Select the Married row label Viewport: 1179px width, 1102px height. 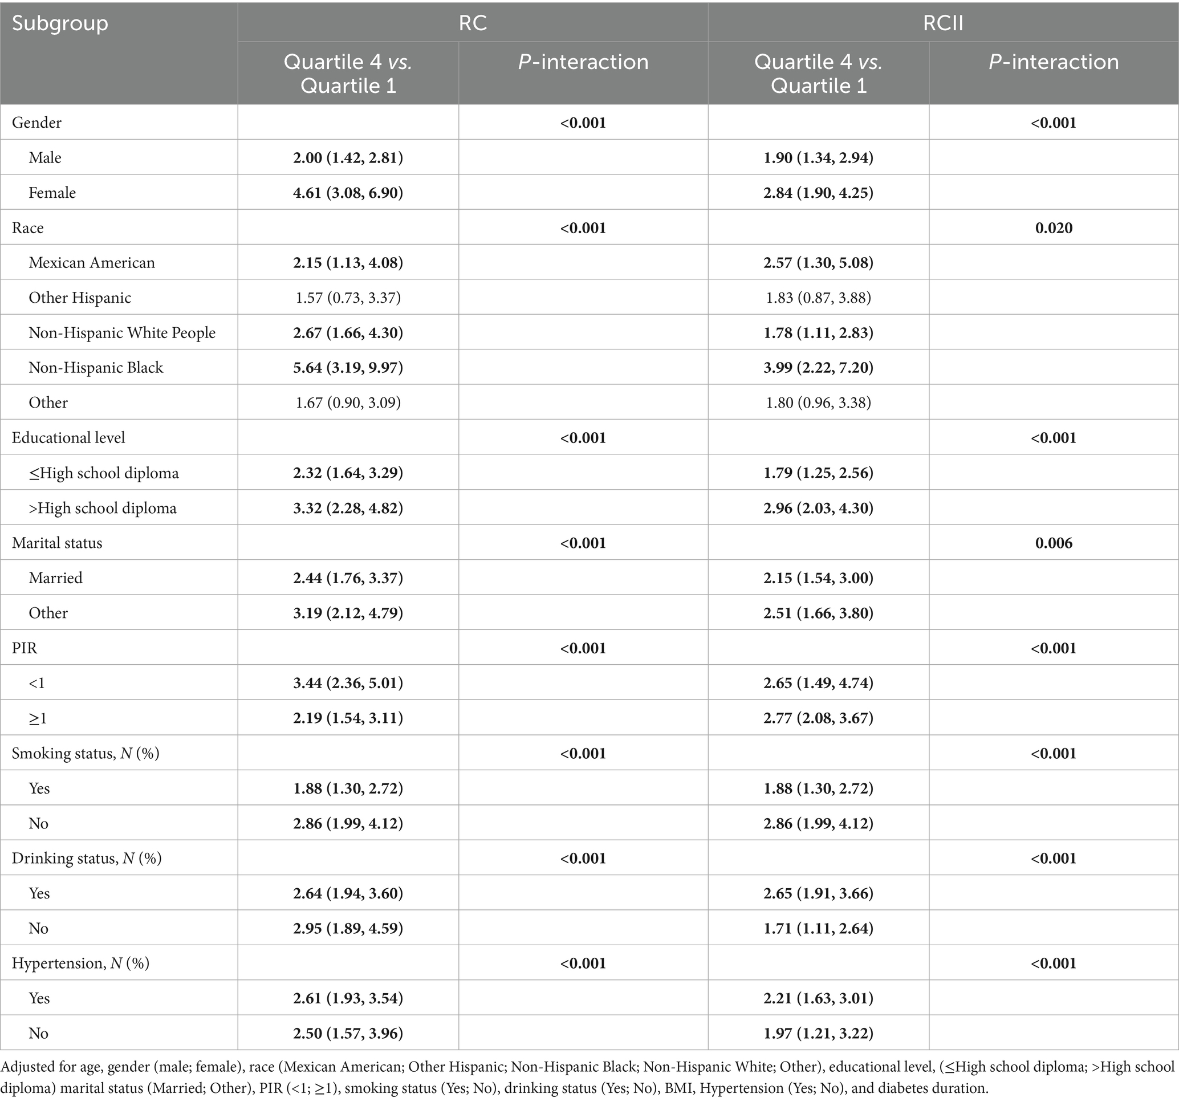[55, 578]
